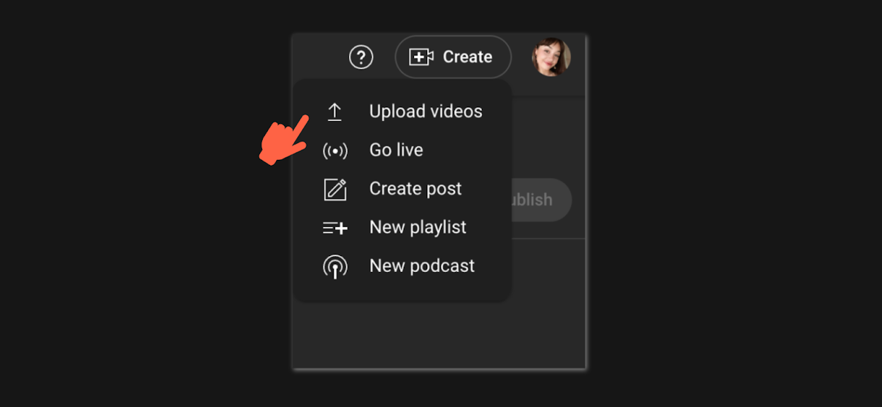Screen dimensions: 882x407
Task: Choose New playlist in the menu
Action: click(x=402, y=228)
